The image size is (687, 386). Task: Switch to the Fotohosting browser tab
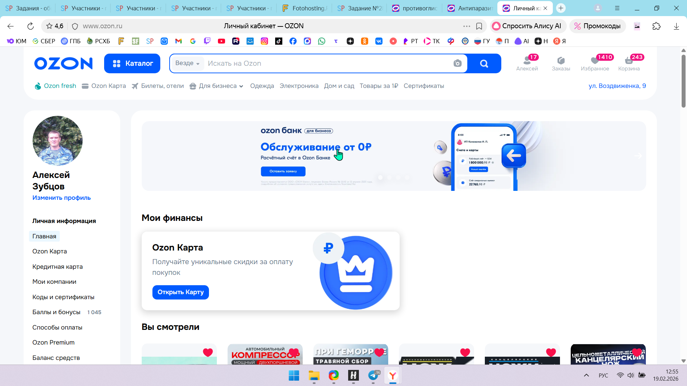(305, 8)
